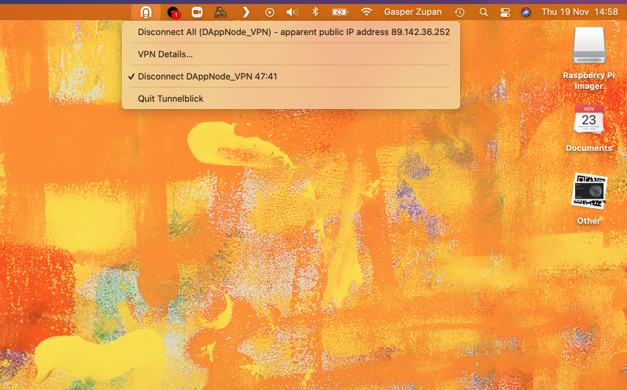Open the Bluetooth status icon

(315, 12)
